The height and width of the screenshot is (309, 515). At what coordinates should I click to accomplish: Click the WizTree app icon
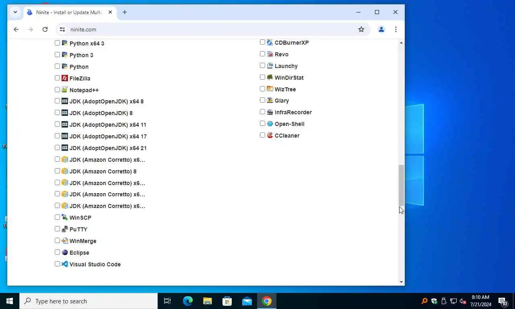pos(270,89)
